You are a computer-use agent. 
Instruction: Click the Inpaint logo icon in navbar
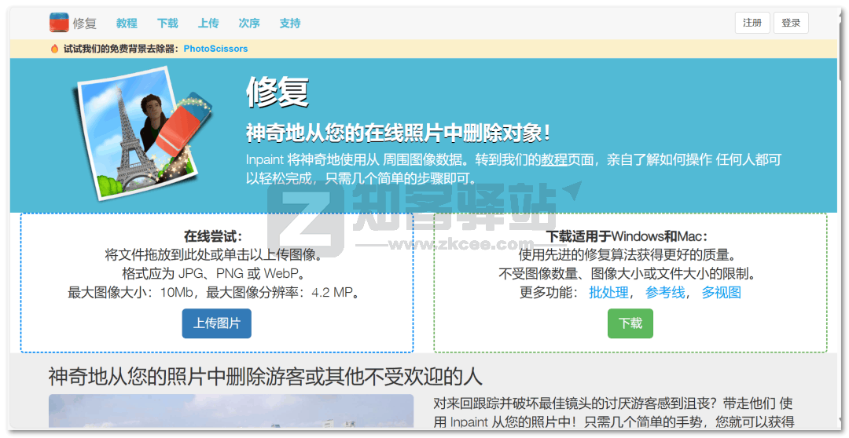coord(59,23)
